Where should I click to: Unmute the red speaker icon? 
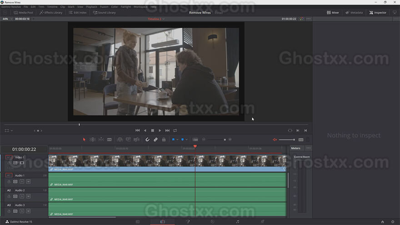pos(275,140)
